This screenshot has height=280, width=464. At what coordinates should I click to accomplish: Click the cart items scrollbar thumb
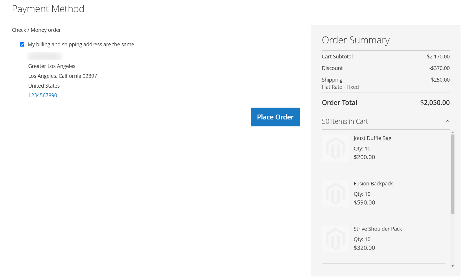[452, 174]
